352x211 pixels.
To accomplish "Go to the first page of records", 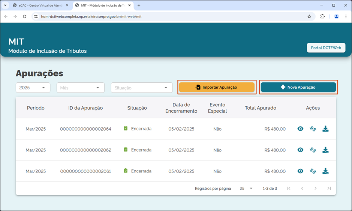I will pos(289,189).
